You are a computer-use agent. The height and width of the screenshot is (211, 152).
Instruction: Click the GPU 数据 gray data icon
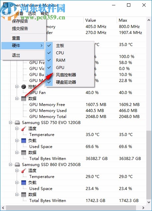point(24,99)
